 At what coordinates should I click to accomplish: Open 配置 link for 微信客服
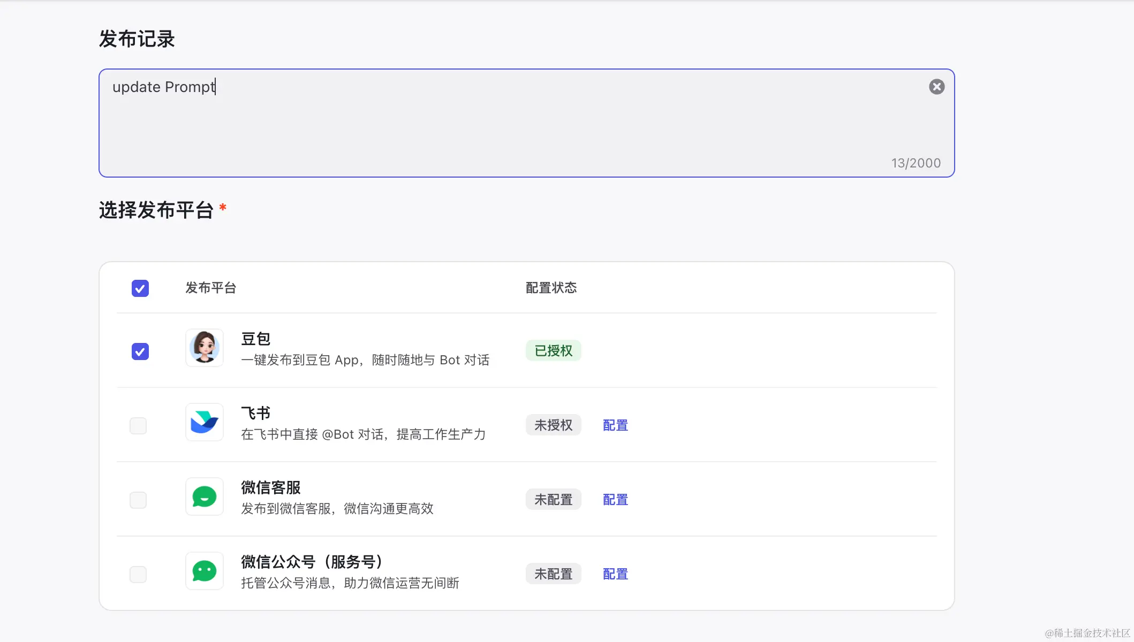[615, 500]
